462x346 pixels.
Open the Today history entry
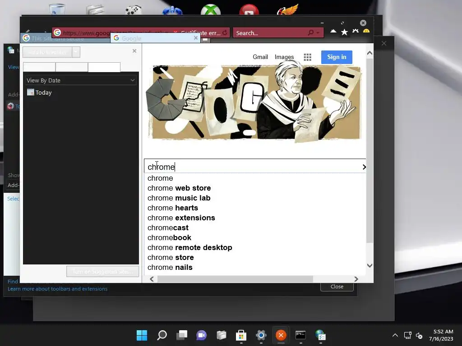pos(44,92)
